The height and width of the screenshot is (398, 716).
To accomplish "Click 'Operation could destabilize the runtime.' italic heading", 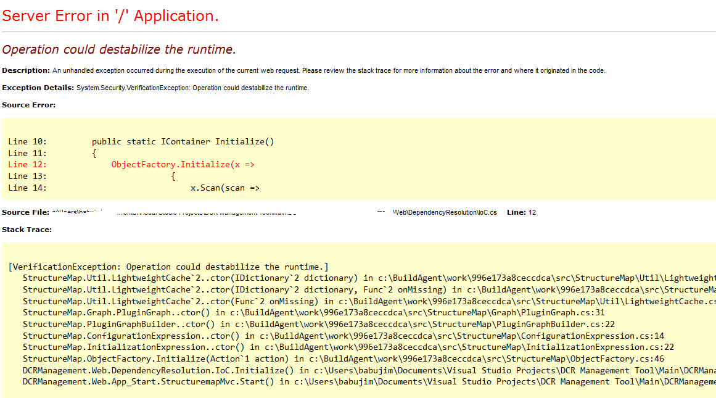I will [119, 49].
